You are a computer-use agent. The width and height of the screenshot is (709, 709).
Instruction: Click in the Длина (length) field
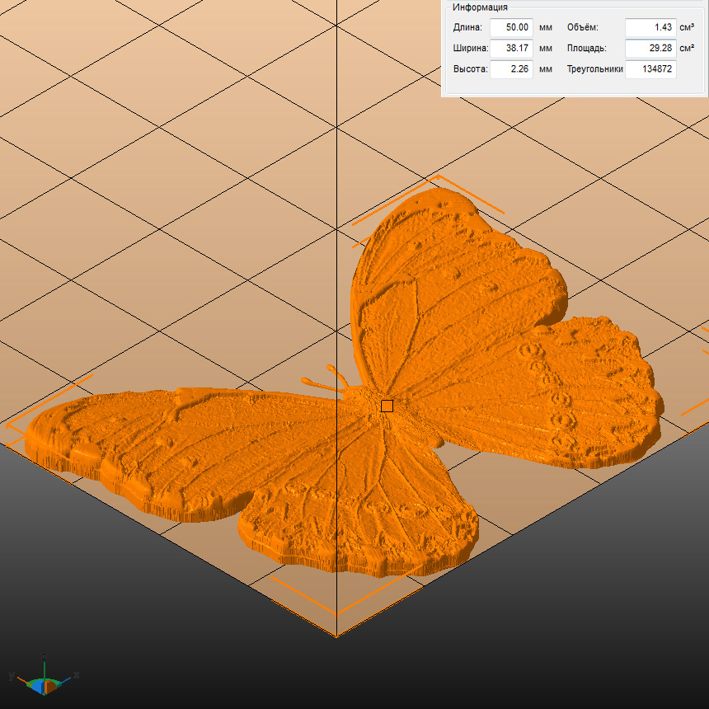tap(511, 27)
